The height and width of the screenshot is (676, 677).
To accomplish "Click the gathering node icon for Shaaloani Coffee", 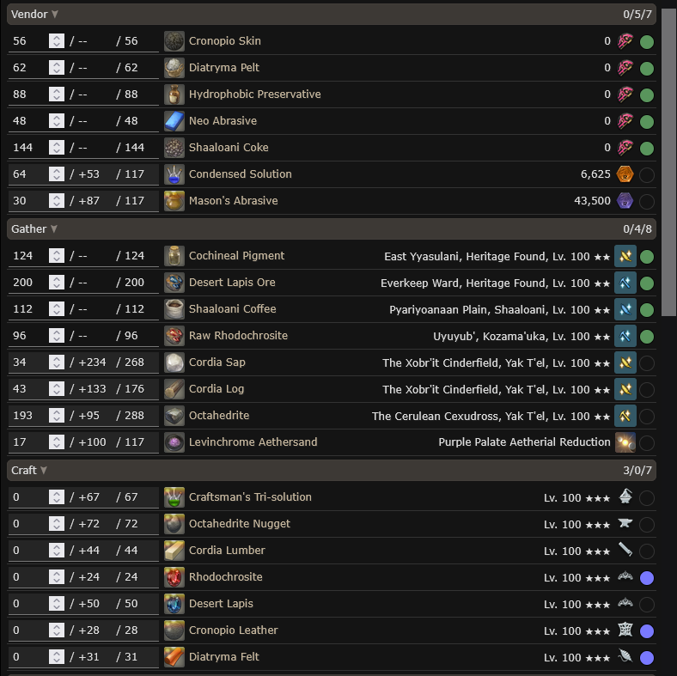I will [x=625, y=309].
